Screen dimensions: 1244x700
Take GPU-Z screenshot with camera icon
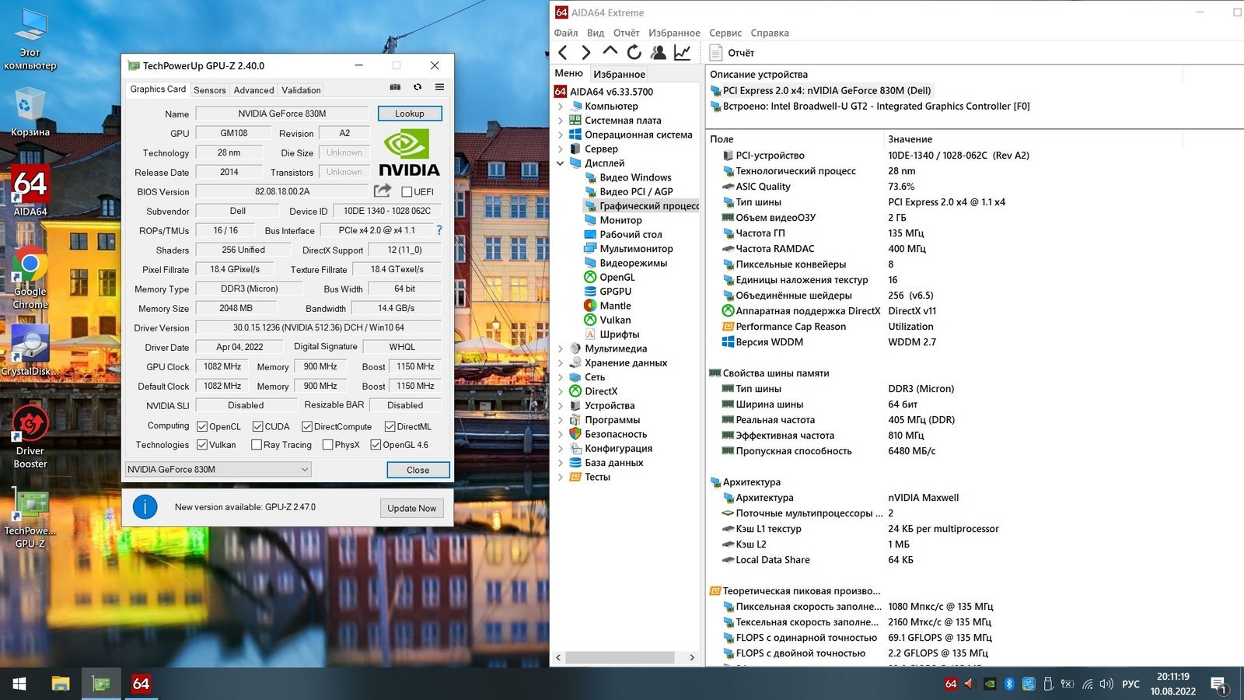395,87
